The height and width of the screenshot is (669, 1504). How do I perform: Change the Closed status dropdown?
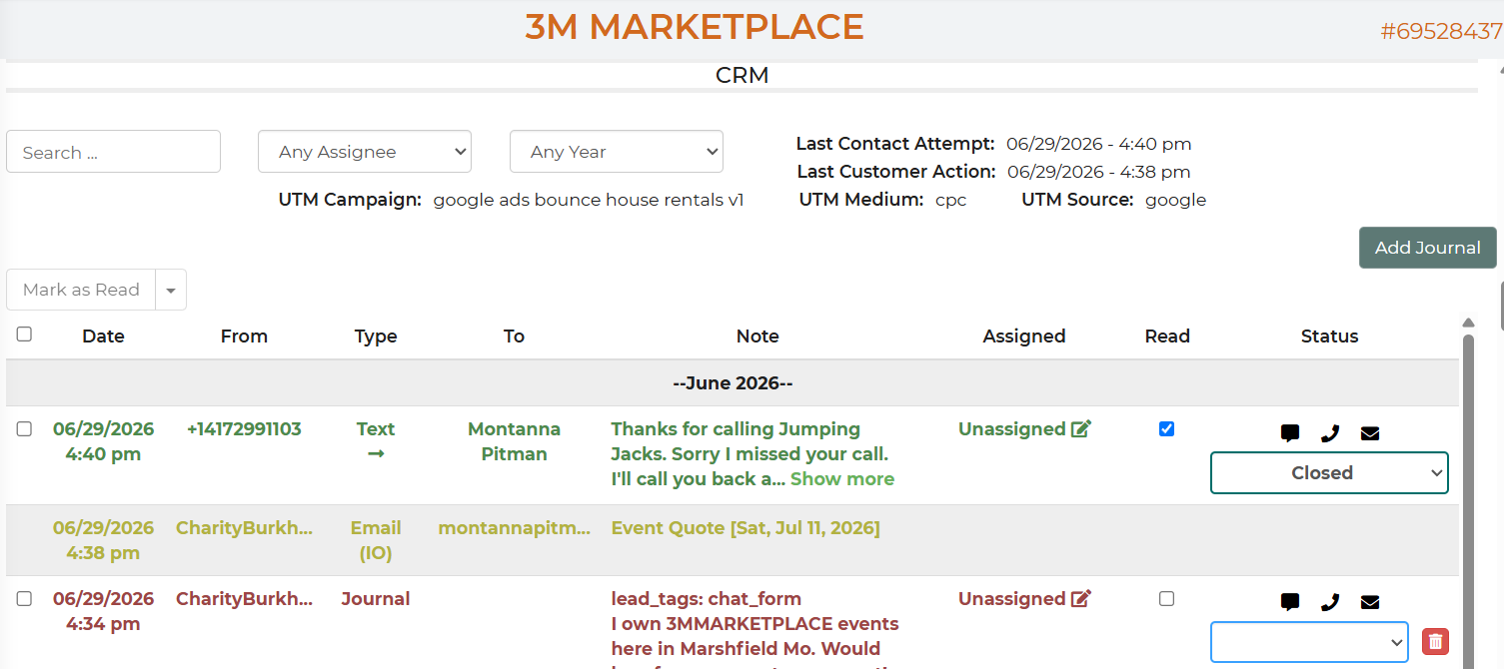pos(1329,473)
